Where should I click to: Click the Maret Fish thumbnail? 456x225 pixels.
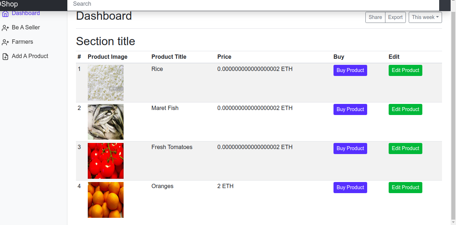click(x=106, y=122)
